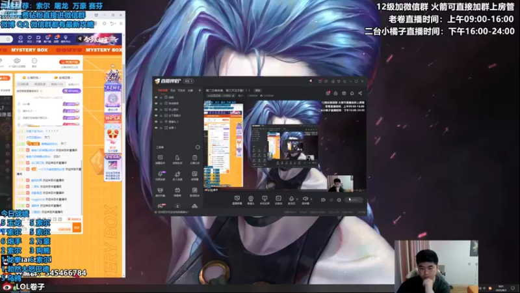Open the 多人连麦 tool in the toolbox

pos(177,175)
